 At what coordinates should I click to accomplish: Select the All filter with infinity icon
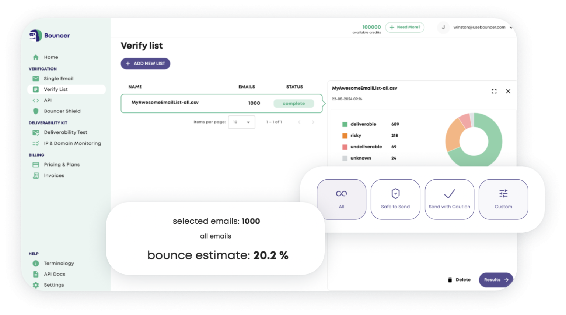point(341,199)
